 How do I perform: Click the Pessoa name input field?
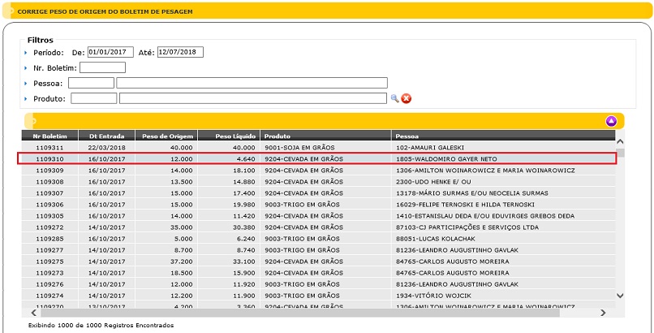(252, 83)
